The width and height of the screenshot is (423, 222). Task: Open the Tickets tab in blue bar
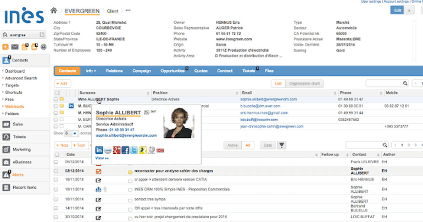[x=249, y=71]
